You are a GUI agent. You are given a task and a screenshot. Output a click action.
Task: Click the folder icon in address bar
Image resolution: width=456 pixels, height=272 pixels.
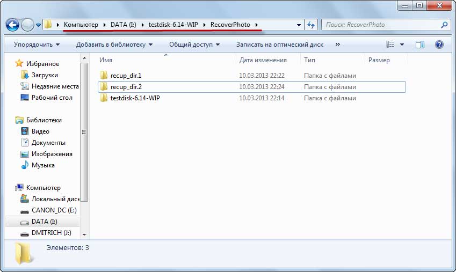48,25
